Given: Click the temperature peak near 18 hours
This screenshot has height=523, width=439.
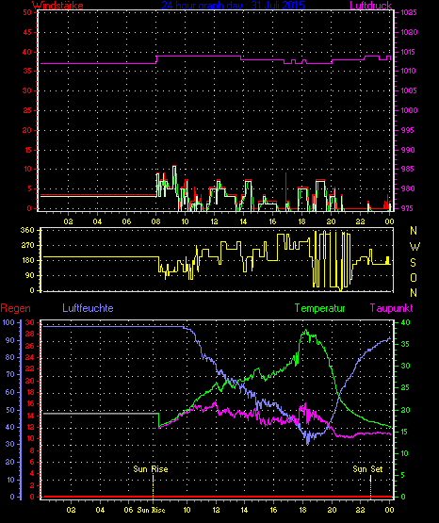Looking at the screenshot, I should tap(305, 331).
